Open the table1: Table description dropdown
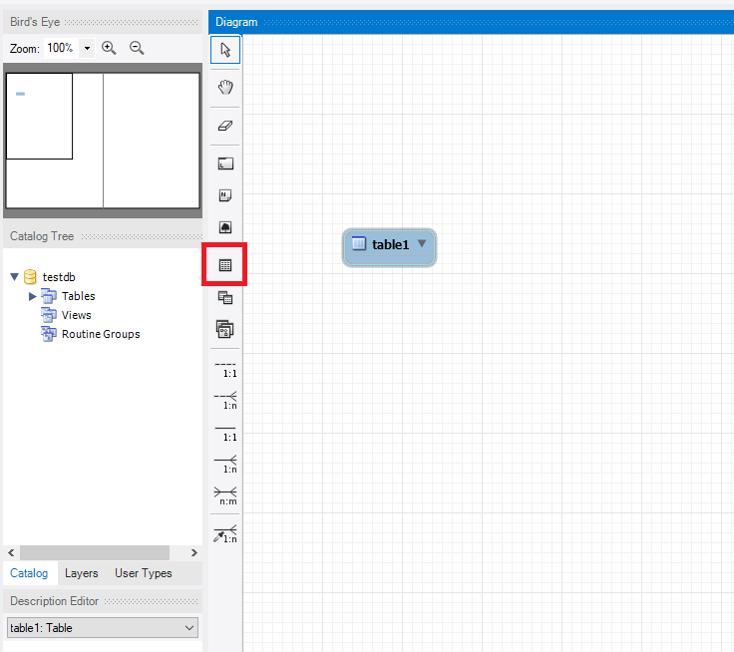This screenshot has width=734, height=652. (x=103, y=628)
